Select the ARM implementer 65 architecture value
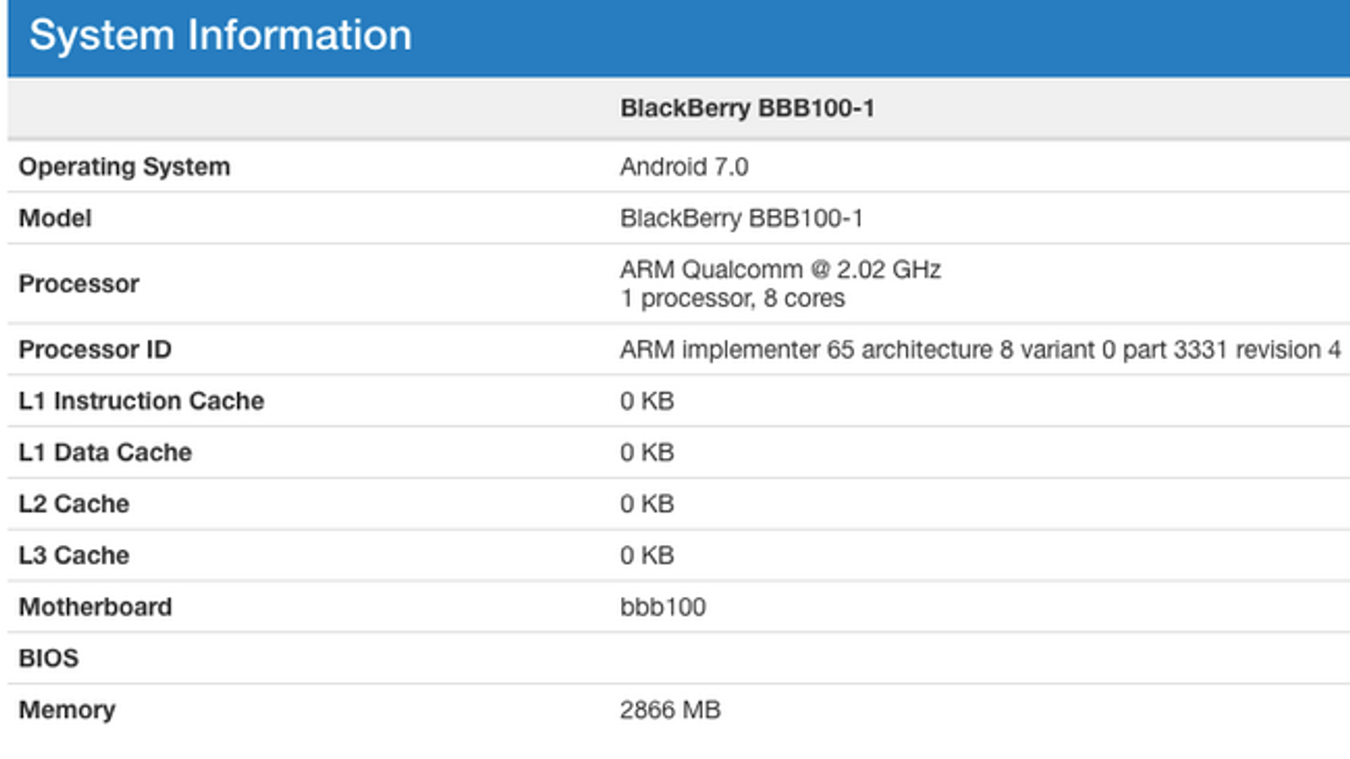 tap(980, 350)
